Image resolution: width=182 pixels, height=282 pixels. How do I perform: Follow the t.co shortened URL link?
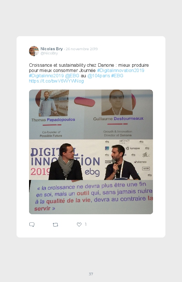tap(56, 81)
